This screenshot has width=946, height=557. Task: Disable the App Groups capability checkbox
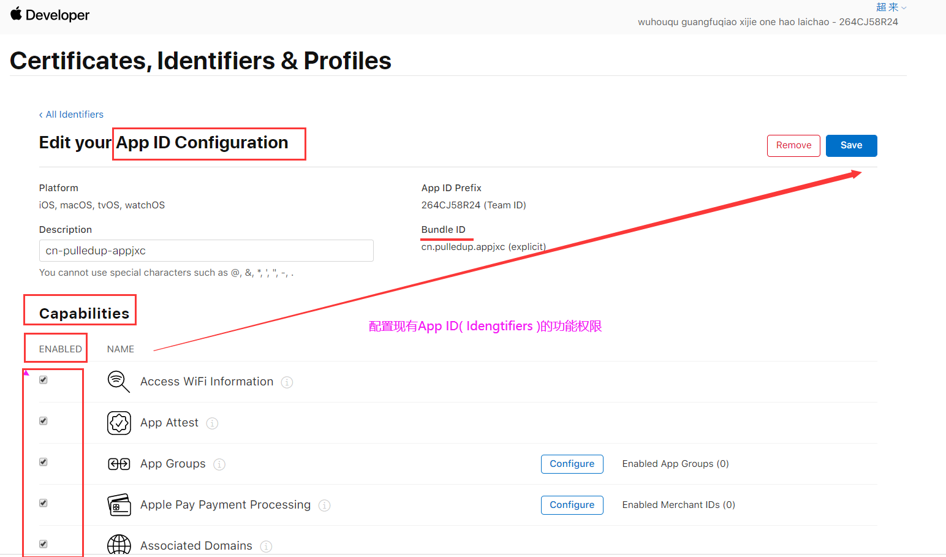coord(44,462)
